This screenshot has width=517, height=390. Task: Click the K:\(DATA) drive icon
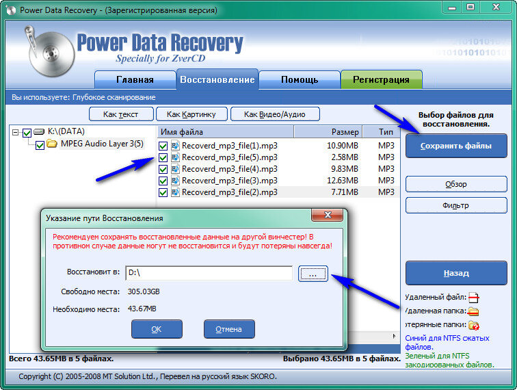[39, 132]
